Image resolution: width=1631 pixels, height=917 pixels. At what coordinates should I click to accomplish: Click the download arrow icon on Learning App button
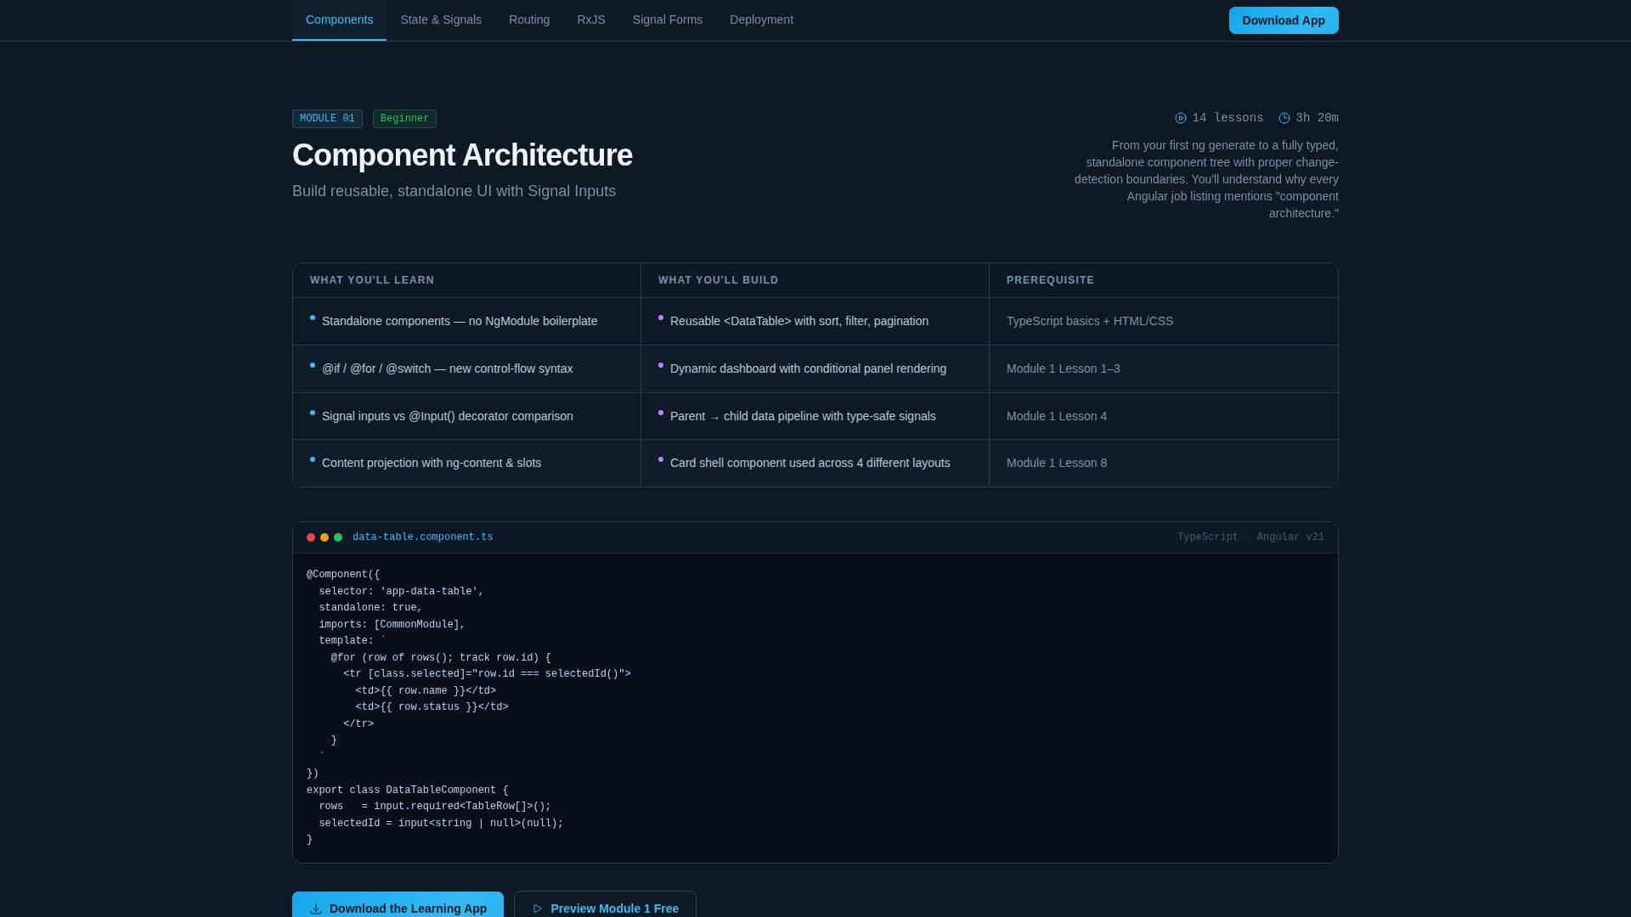pos(316,909)
